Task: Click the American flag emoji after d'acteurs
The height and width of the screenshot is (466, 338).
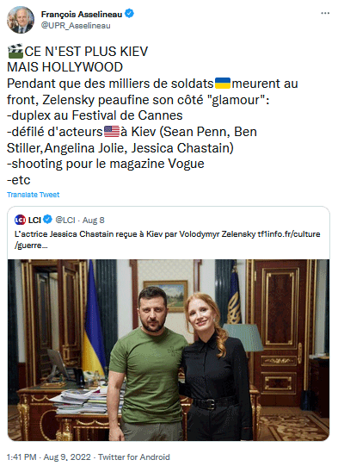Action: pyautogui.click(x=112, y=132)
